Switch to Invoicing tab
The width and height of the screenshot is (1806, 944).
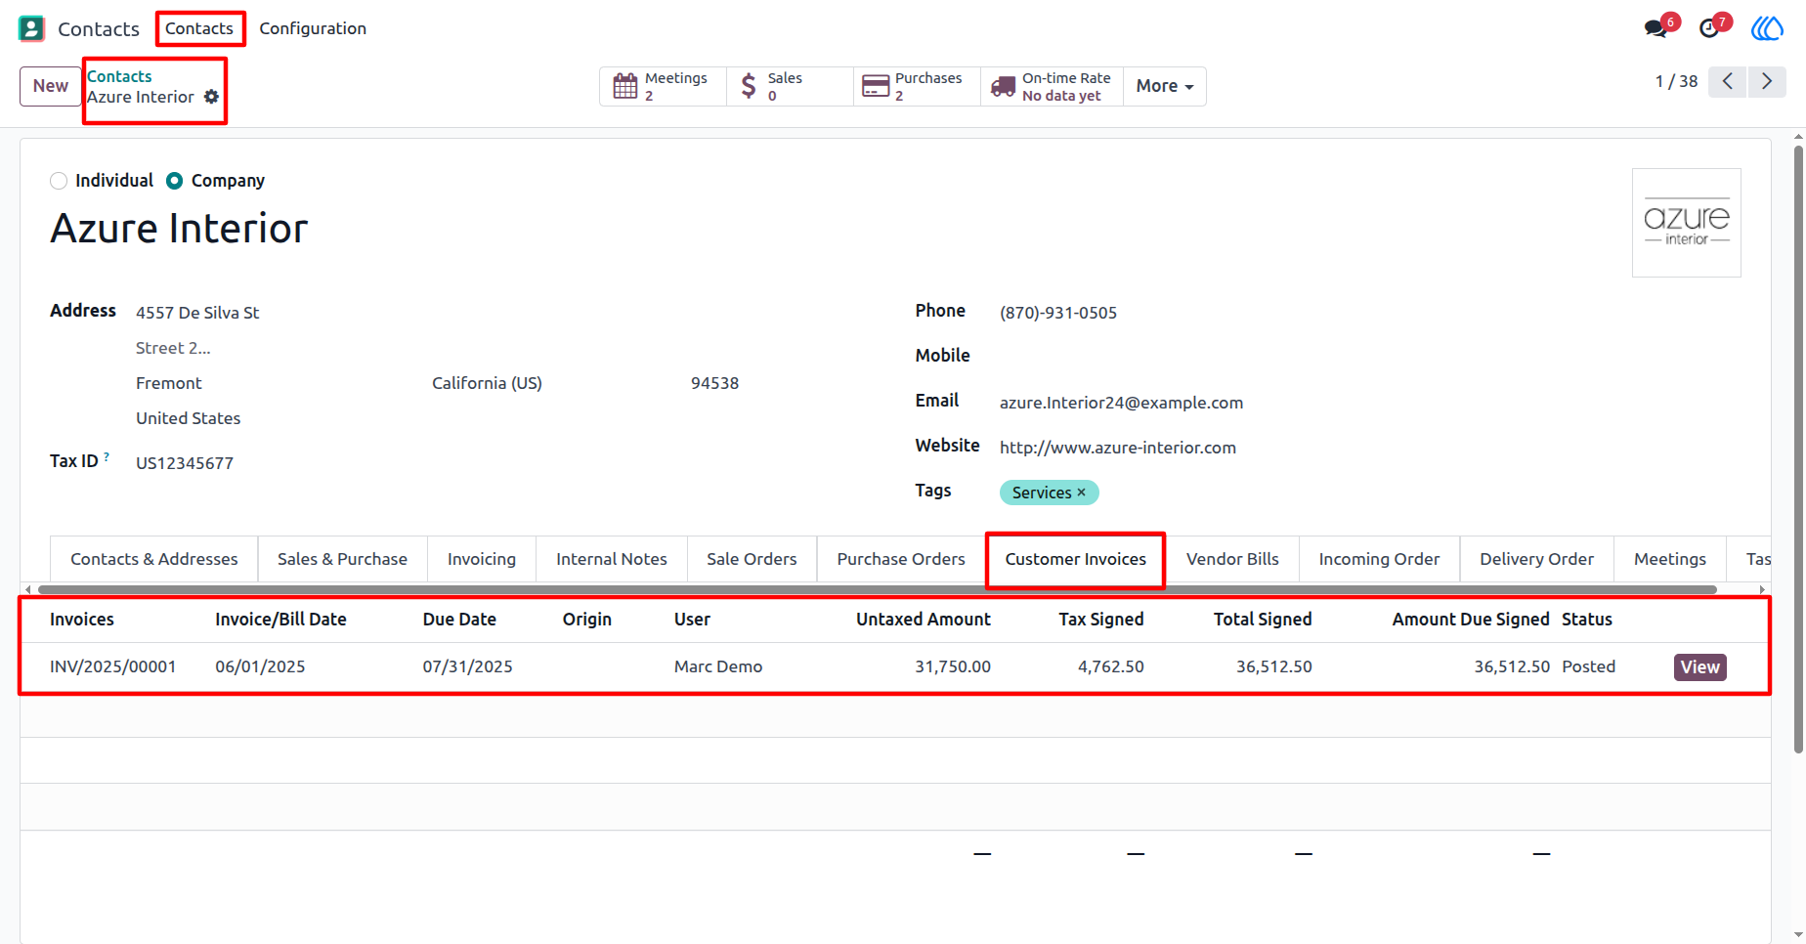482,559
